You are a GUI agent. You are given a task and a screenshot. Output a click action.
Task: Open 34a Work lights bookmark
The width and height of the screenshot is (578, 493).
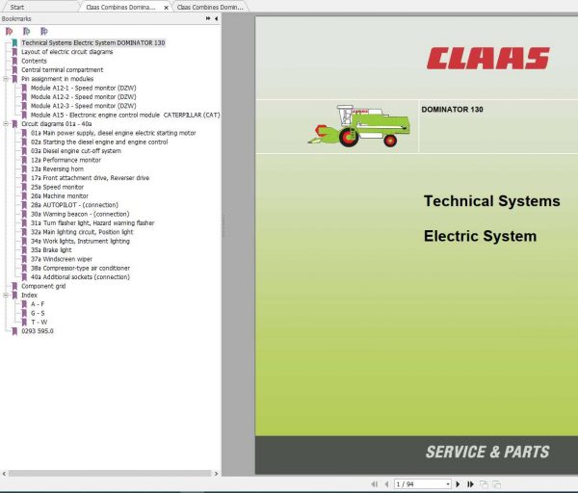coord(80,241)
